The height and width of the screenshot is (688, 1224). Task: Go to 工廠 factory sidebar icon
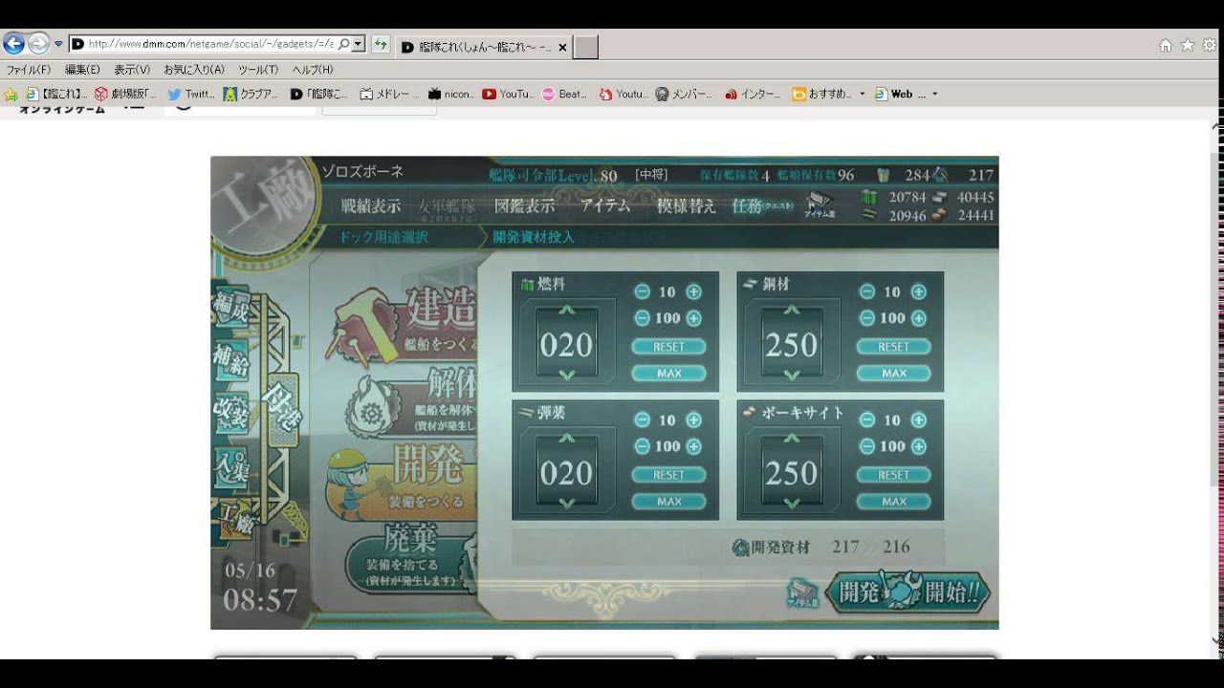[236, 519]
